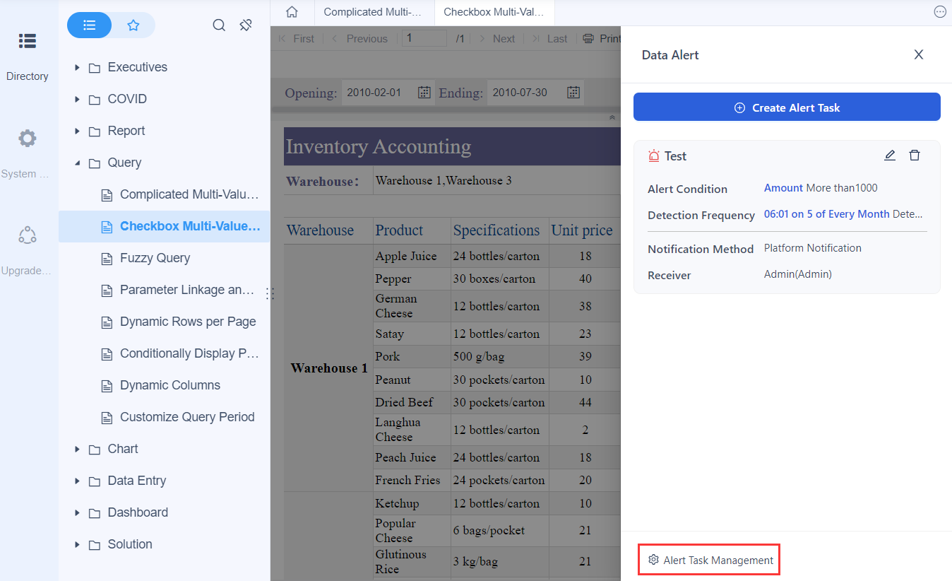
Task: Toggle the blue list view button
Action: pyautogui.click(x=89, y=24)
